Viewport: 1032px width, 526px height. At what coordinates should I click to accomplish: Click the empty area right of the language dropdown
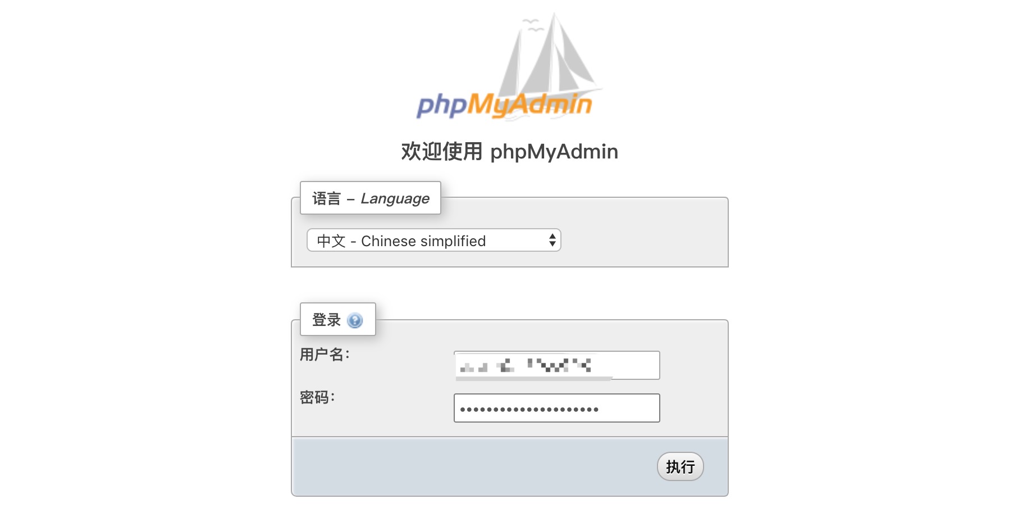[643, 241]
